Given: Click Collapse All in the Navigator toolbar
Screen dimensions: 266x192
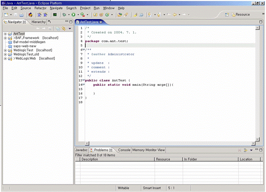Looking at the screenshot, I should (58, 28).
